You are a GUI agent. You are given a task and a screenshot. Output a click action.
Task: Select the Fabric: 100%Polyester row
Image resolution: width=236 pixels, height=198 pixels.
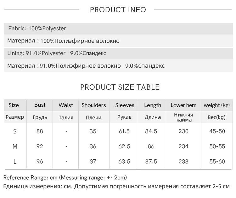click(x=118, y=29)
